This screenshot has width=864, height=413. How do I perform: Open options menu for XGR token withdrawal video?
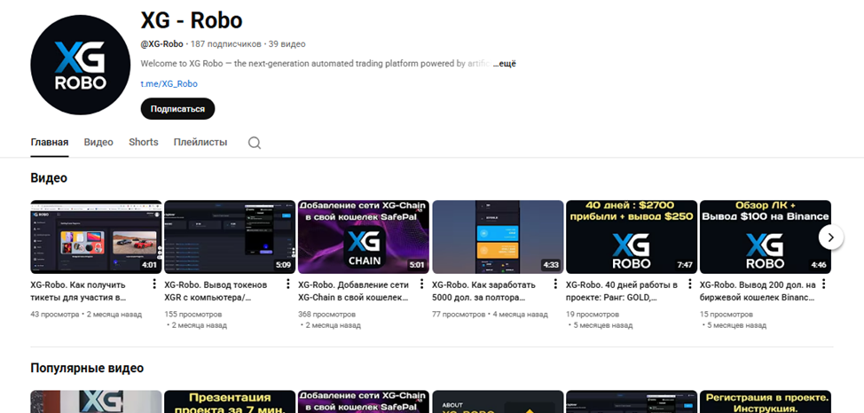pos(288,284)
